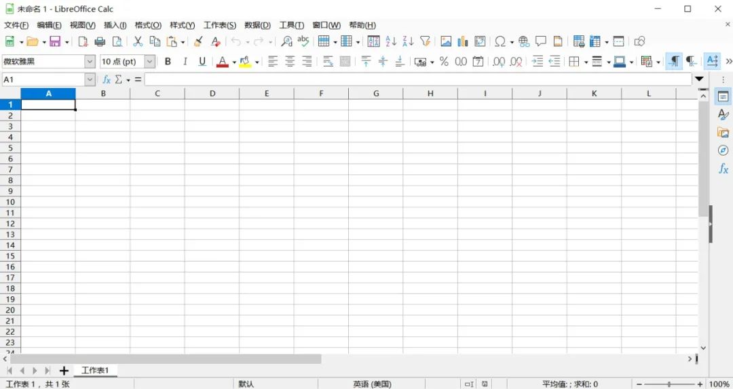Image resolution: width=733 pixels, height=389 pixels.
Task: Paste using the clipboard icon
Action: click(172, 41)
